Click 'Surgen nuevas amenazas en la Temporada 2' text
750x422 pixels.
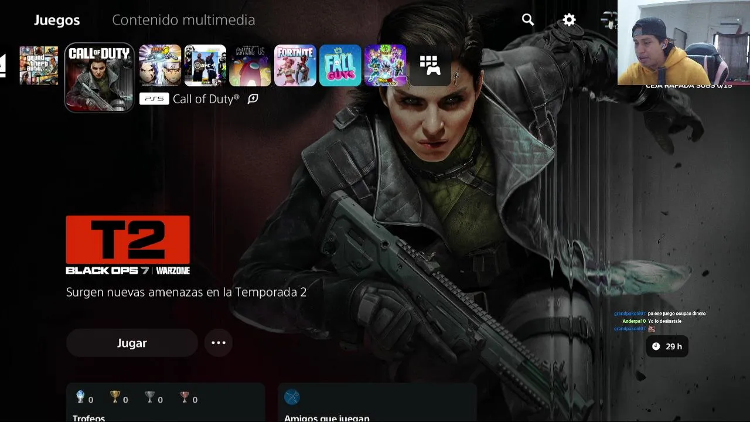(x=186, y=292)
